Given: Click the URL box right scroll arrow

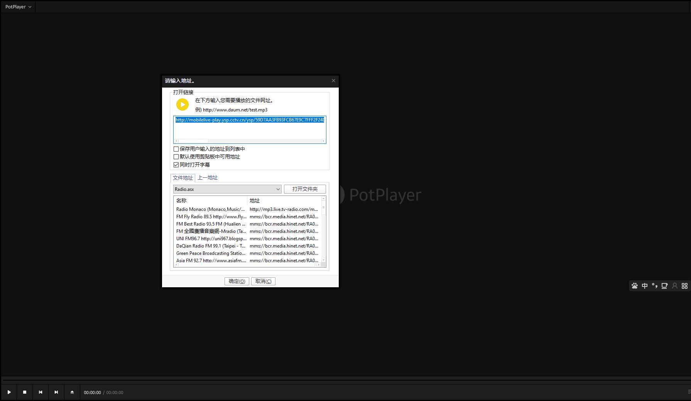Looking at the screenshot, I should pos(323,141).
